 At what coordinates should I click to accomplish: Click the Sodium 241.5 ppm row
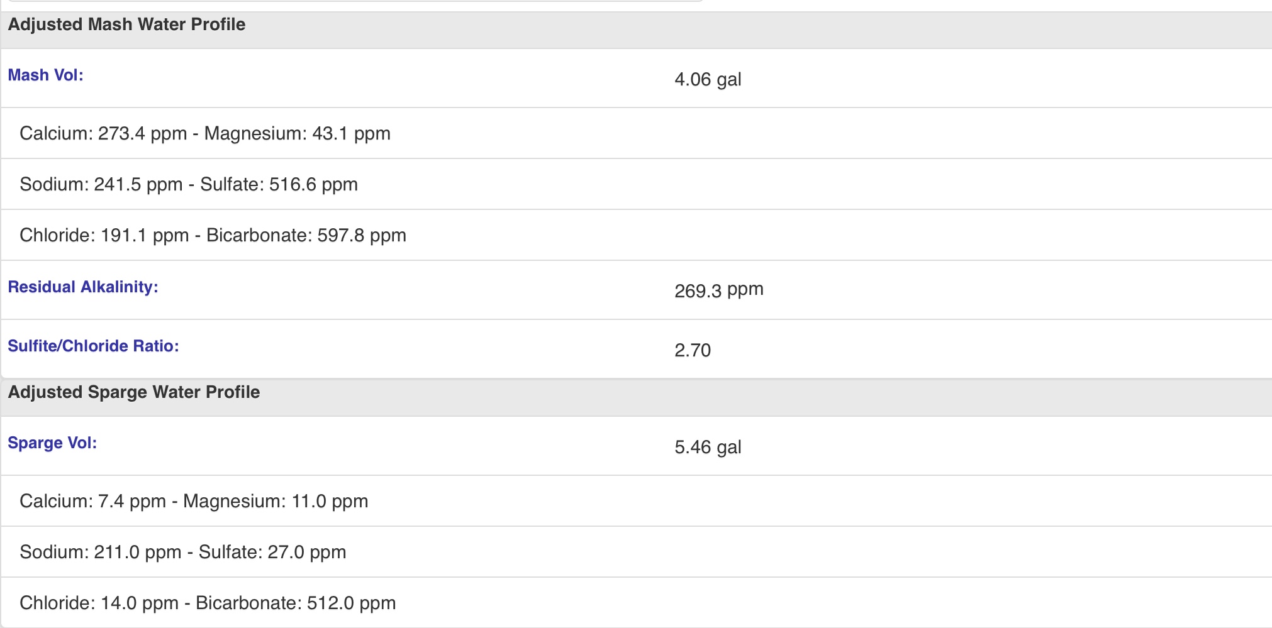click(636, 184)
